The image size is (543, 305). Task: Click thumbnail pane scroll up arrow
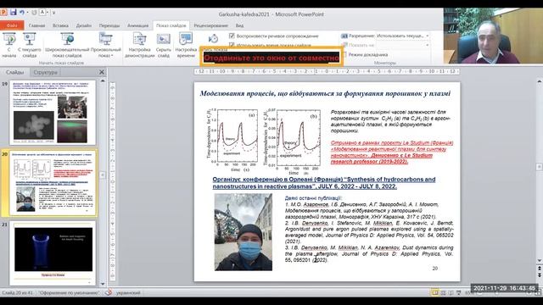pos(103,80)
